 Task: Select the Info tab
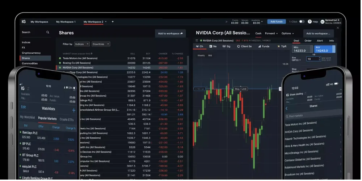[x=332, y=41]
